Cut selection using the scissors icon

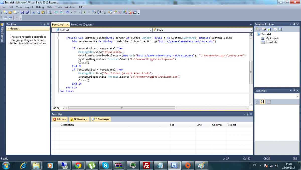pyautogui.click(x=33, y=12)
